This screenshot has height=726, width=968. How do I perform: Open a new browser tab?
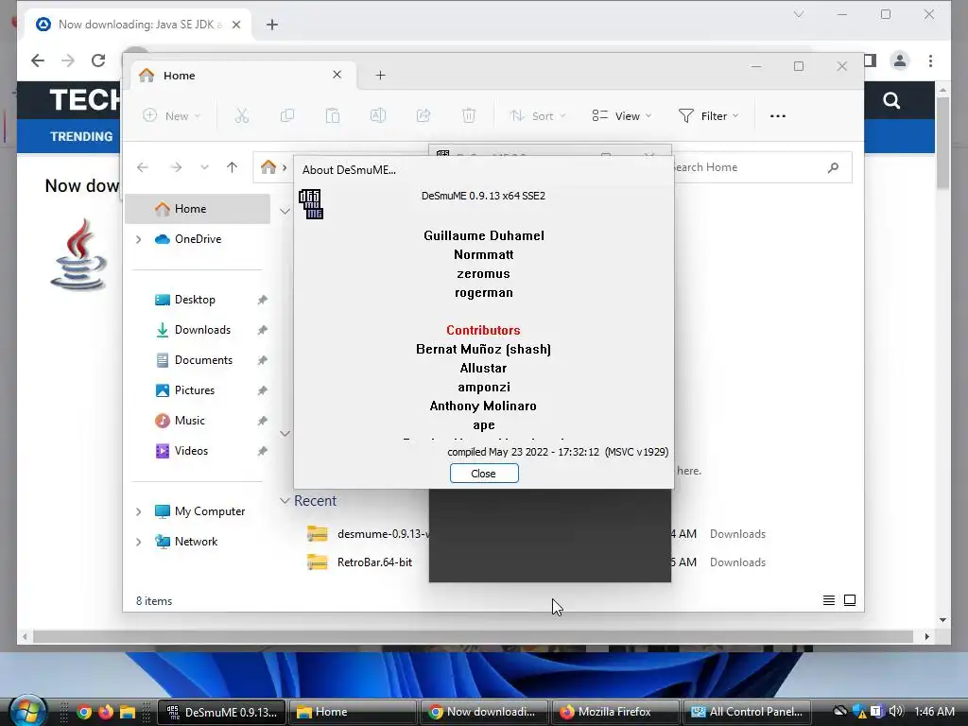click(x=271, y=25)
